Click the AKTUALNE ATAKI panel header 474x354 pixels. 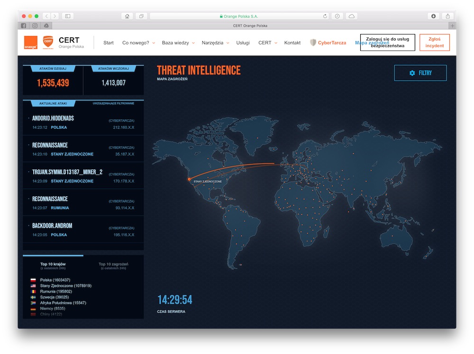click(x=53, y=104)
